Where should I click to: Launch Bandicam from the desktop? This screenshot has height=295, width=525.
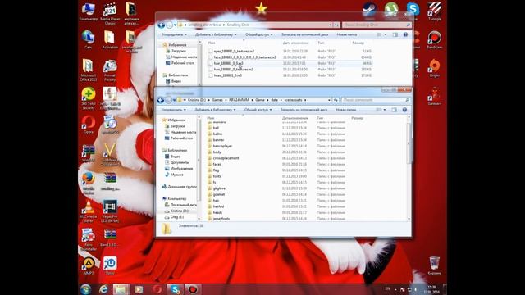click(x=434, y=40)
